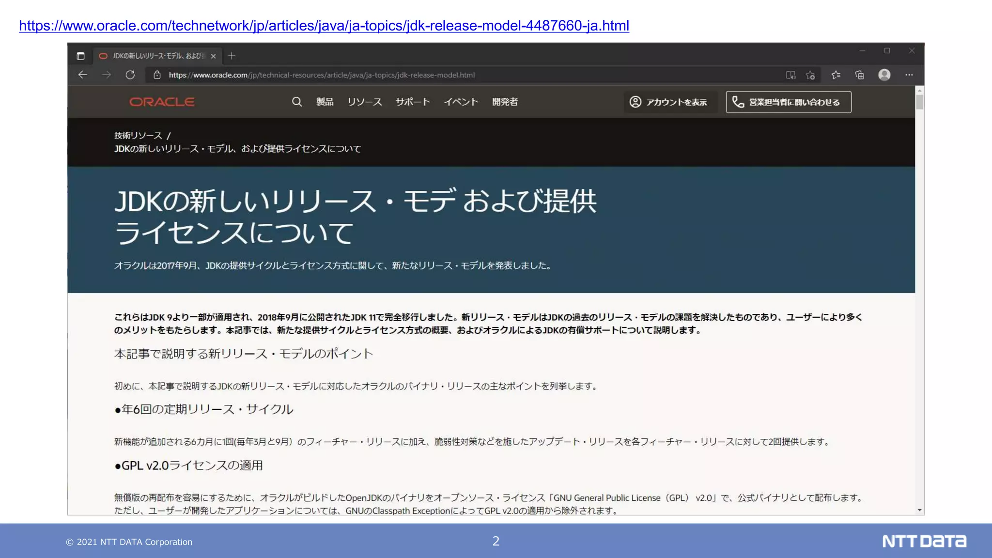Click the browser back arrow

coord(83,75)
